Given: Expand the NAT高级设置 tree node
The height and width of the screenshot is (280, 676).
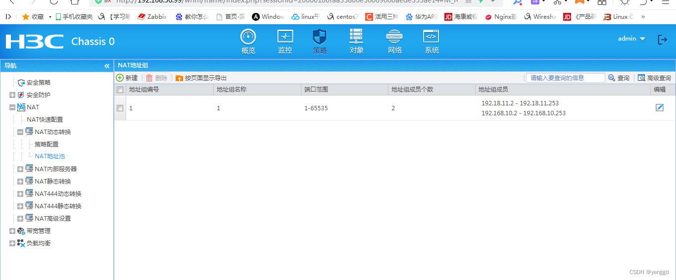Looking at the screenshot, I should coord(20,219).
